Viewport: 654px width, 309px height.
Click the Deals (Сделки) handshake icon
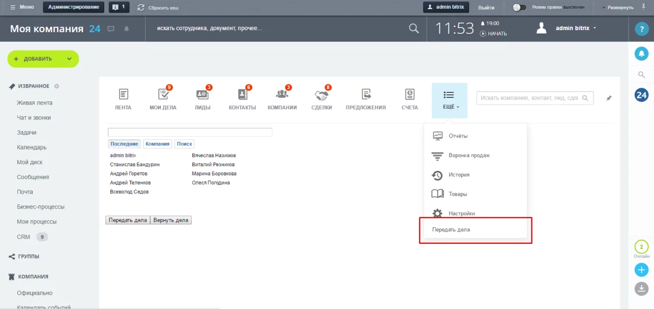(x=321, y=95)
